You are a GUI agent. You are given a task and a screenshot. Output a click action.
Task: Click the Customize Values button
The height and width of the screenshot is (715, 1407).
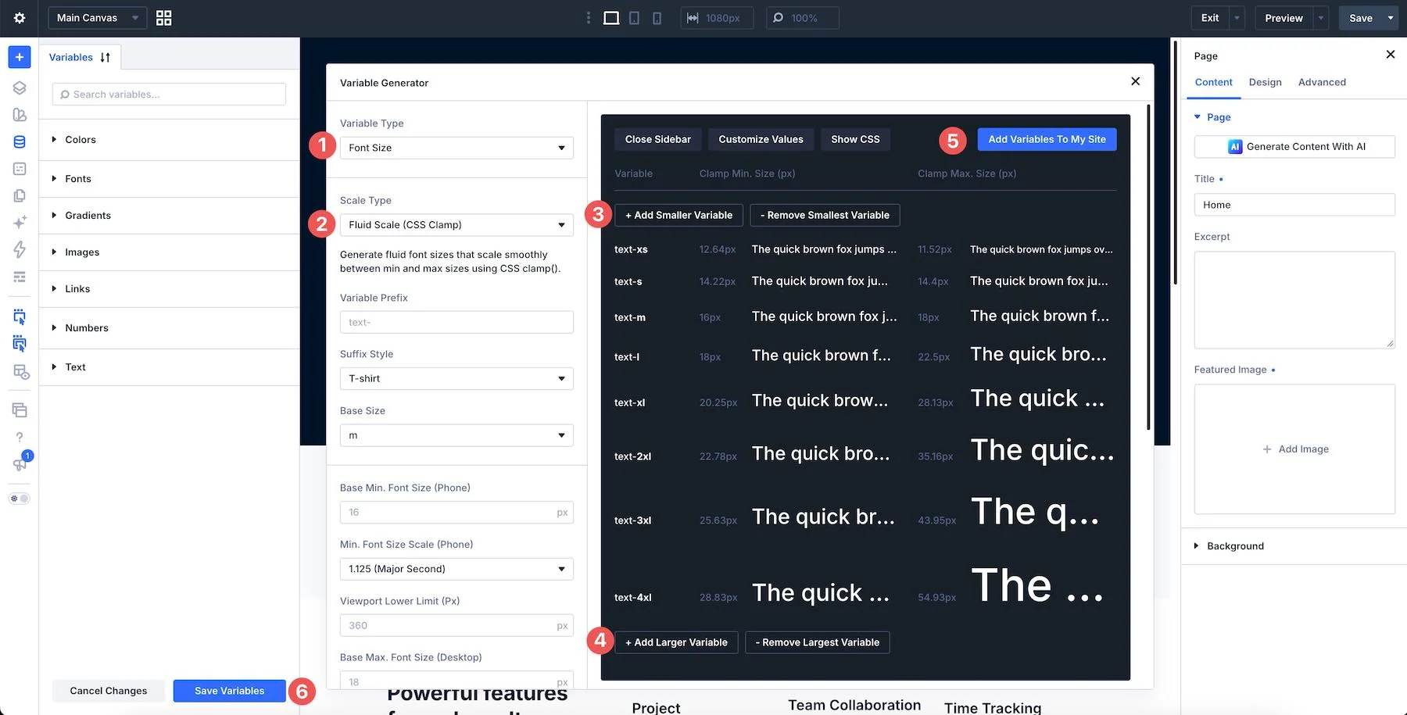coord(761,140)
